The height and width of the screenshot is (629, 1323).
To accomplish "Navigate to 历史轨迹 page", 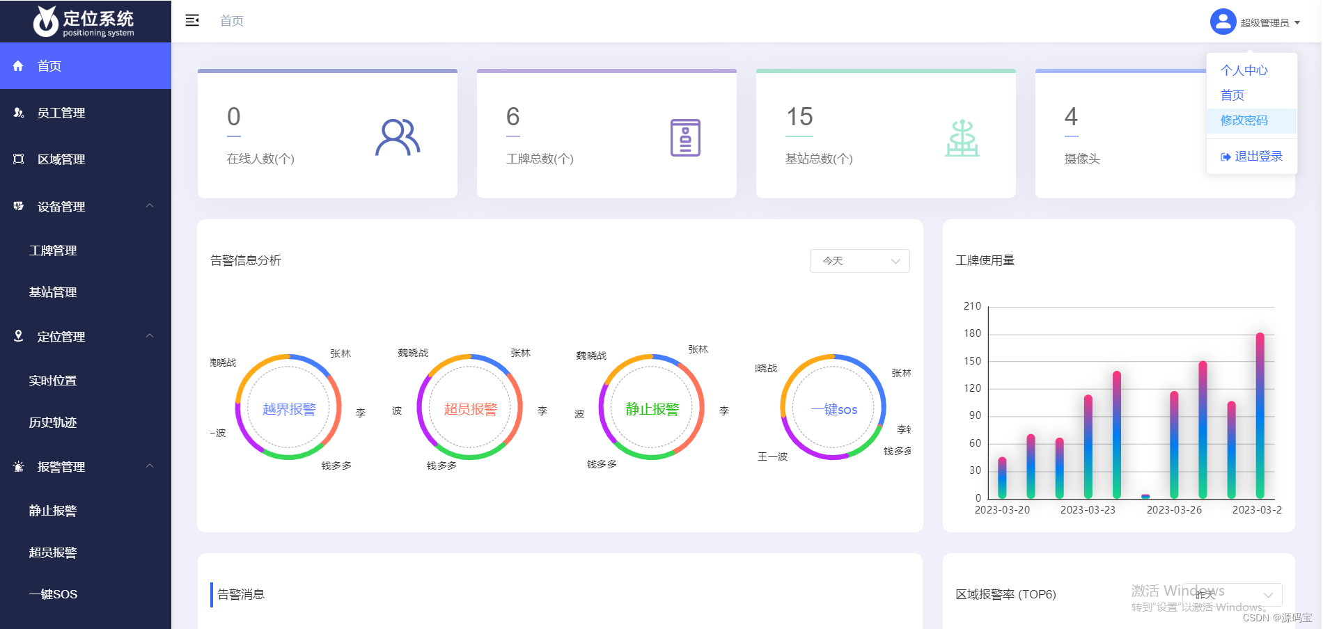I will pos(52,422).
